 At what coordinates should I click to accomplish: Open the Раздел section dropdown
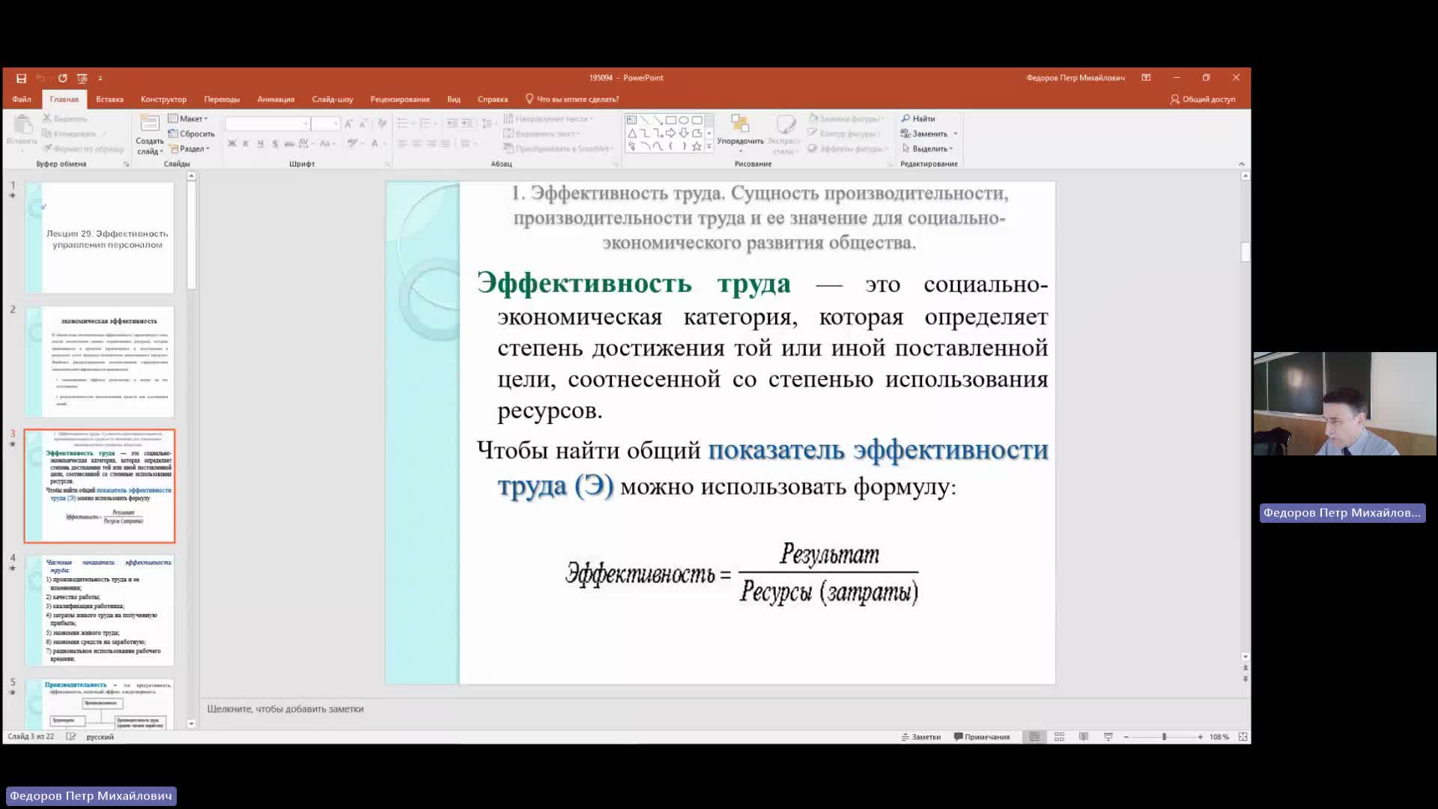point(189,148)
